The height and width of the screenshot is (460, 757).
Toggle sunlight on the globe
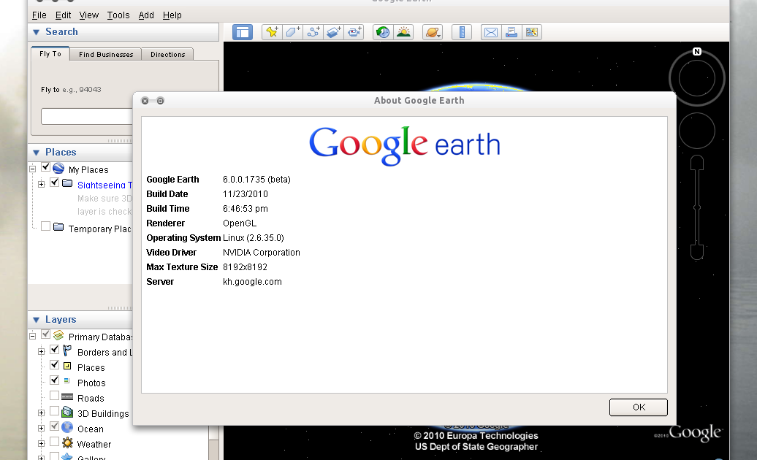(x=403, y=31)
